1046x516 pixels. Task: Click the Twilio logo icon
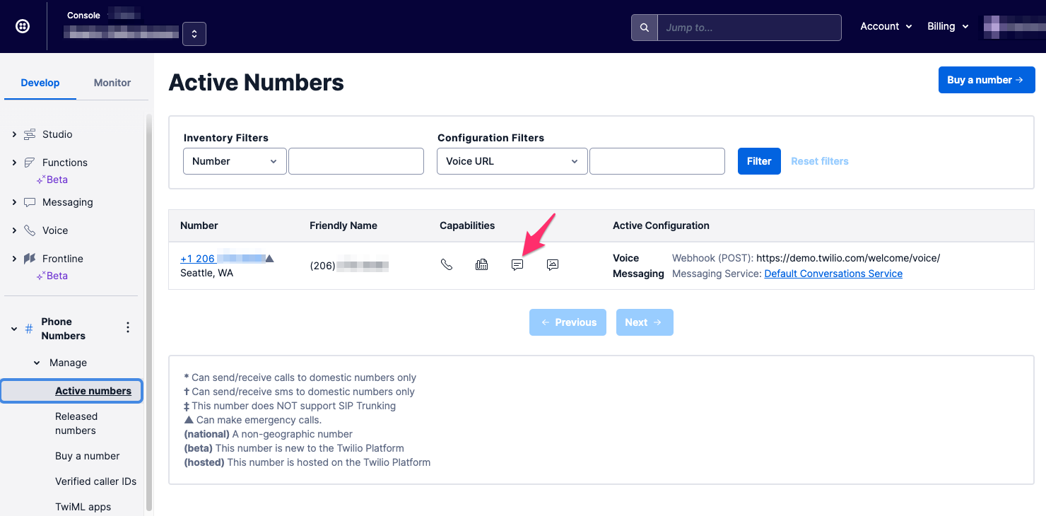[x=23, y=26]
